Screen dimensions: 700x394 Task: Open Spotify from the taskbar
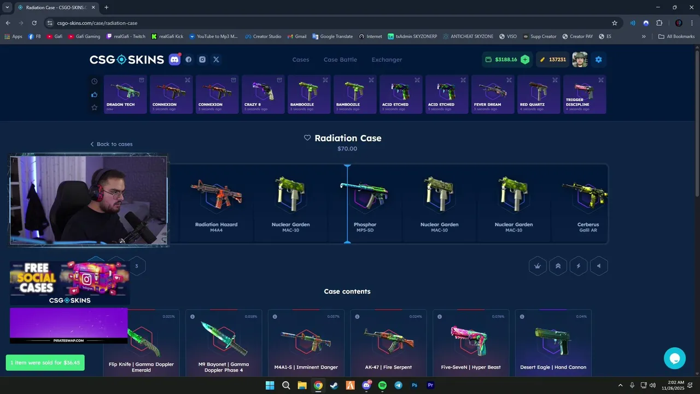(x=382, y=385)
